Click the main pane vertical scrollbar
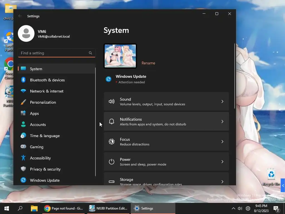This screenshot has width=285, height=214. pos(235,76)
